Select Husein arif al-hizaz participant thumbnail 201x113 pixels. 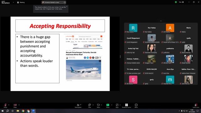[x=170, y=38]
